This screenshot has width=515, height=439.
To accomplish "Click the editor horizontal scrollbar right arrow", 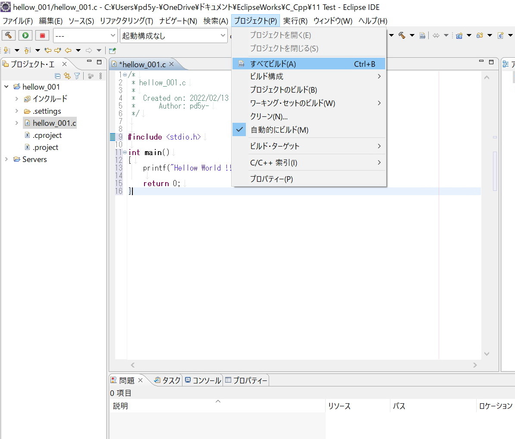I will click(475, 365).
